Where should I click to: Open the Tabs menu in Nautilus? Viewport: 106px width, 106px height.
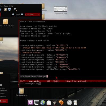pos(6,6)
